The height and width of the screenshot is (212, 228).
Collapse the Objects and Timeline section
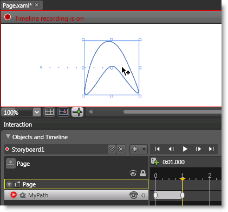(x=8, y=136)
